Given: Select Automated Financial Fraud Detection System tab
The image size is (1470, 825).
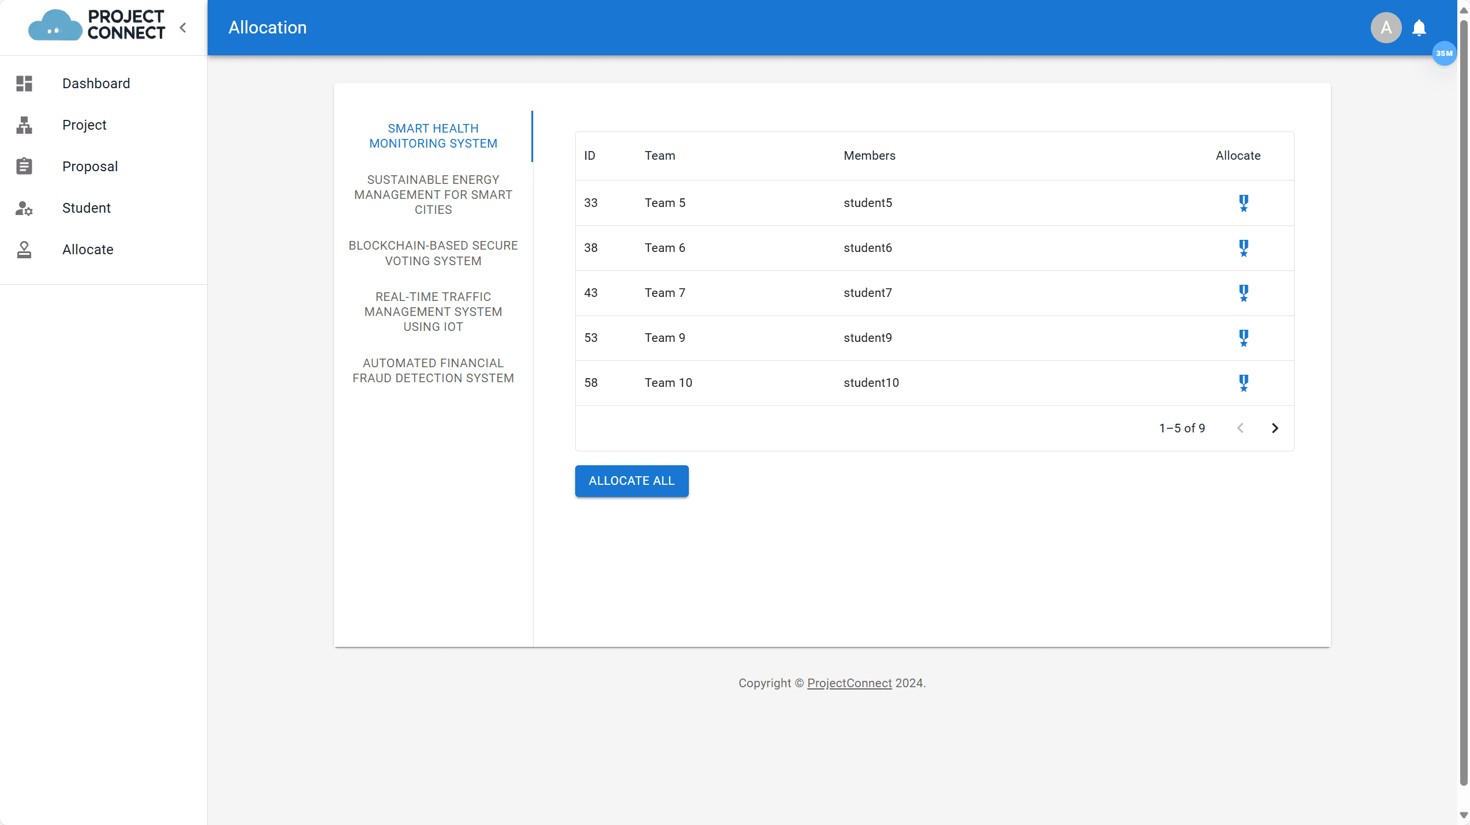Looking at the screenshot, I should click(433, 371).
